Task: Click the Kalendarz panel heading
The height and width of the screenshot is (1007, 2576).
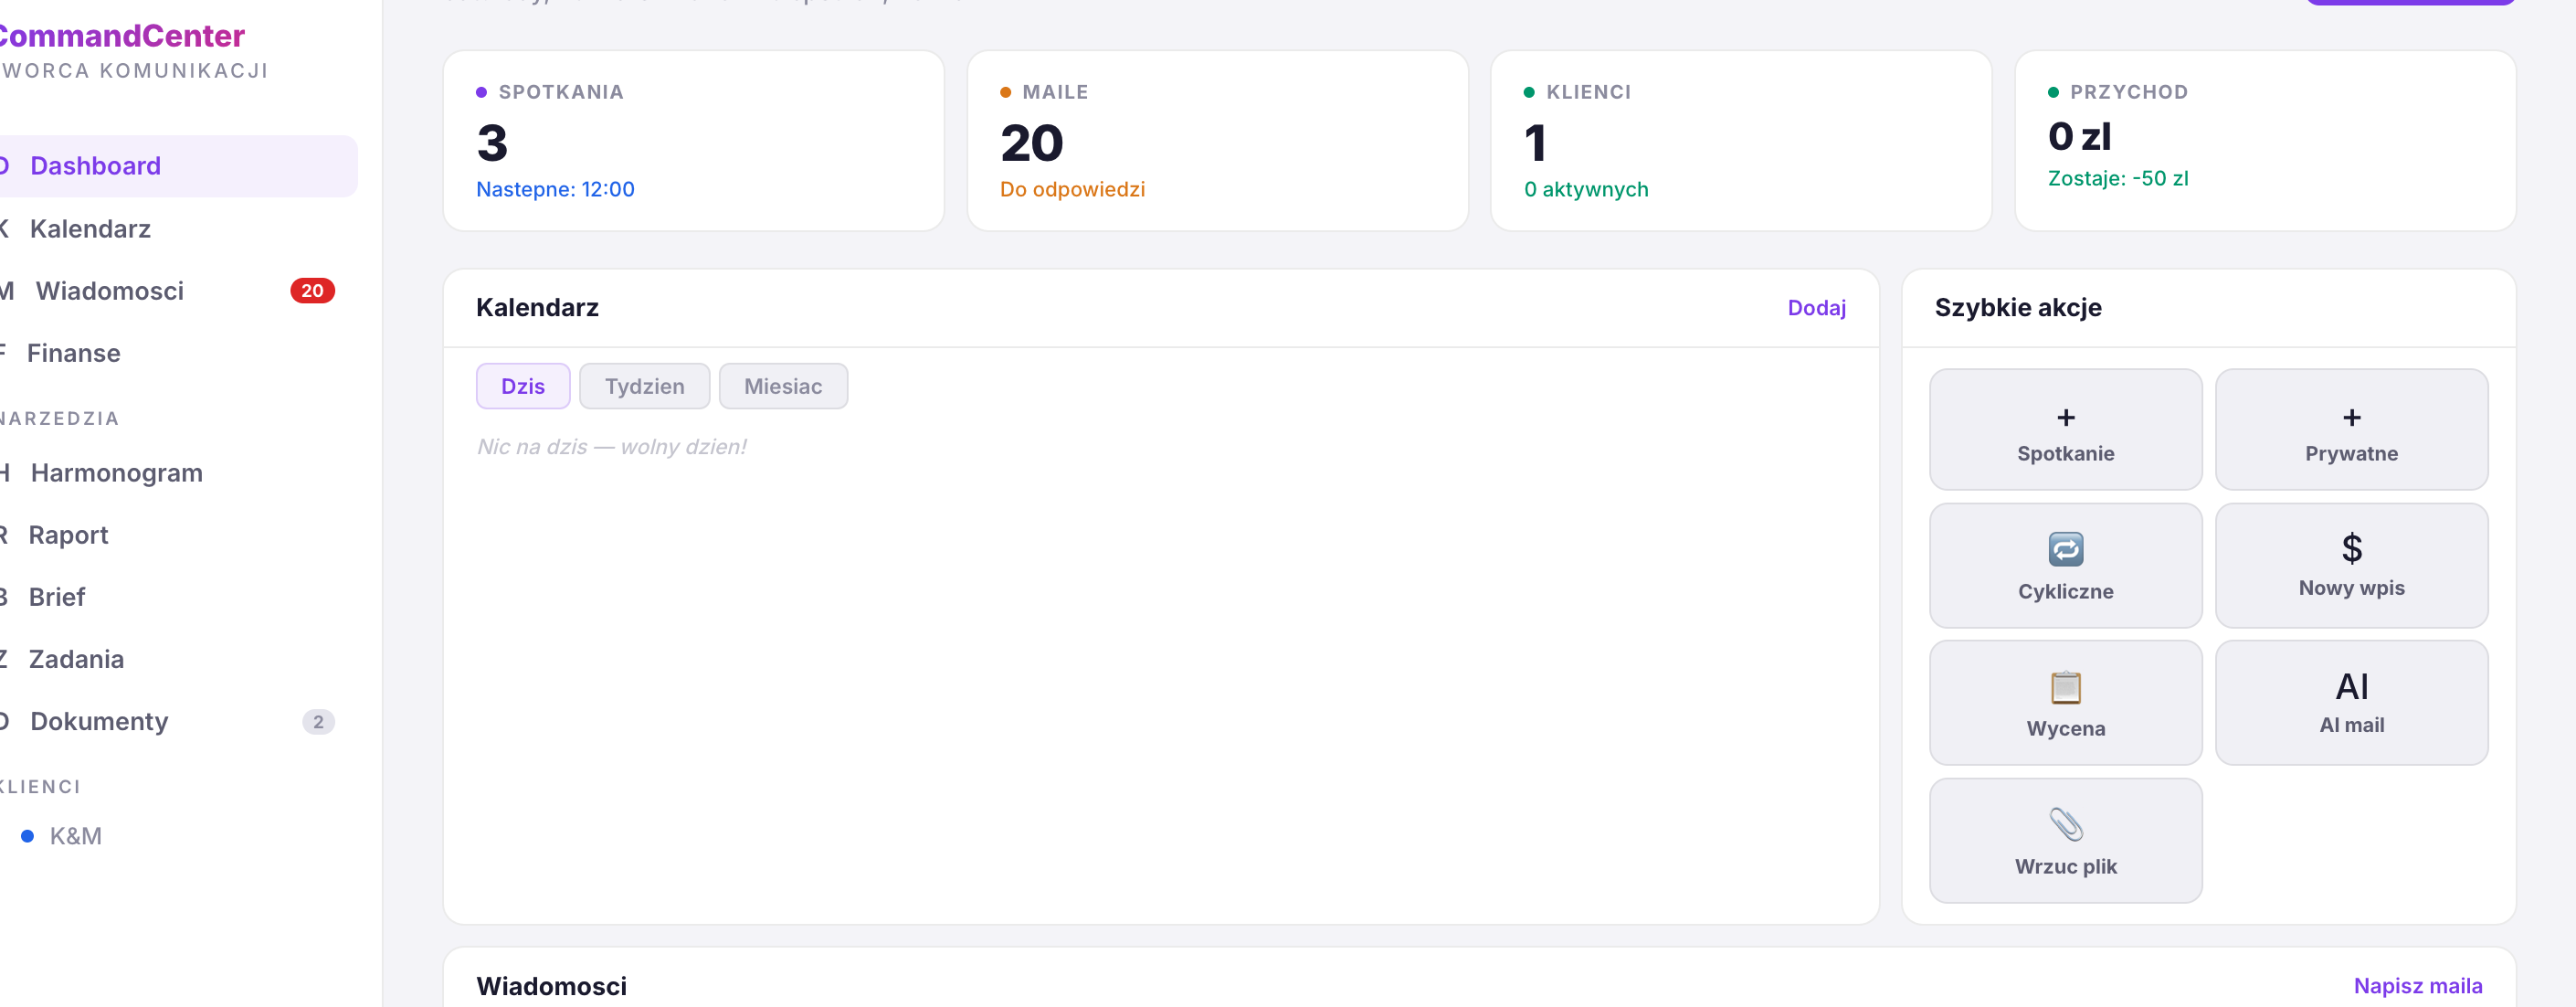Action: click(x=537, y=308)
